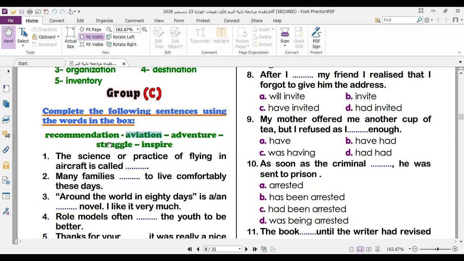
Task: Switch to the Convert ribbon tab
Action: tap(57, 21)
